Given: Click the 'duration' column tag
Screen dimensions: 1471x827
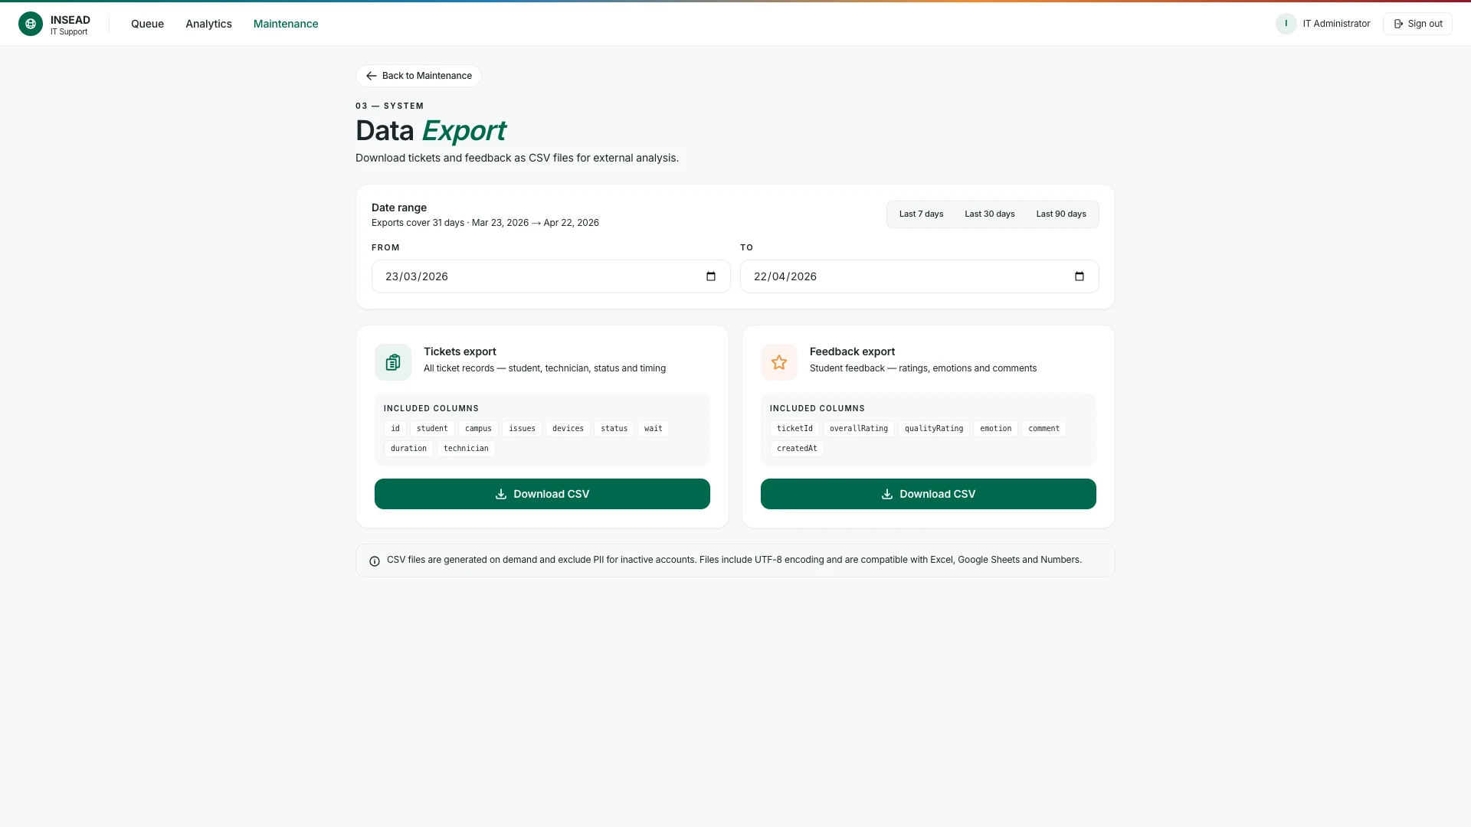Looking at the screenshot, I should (408, 449).
